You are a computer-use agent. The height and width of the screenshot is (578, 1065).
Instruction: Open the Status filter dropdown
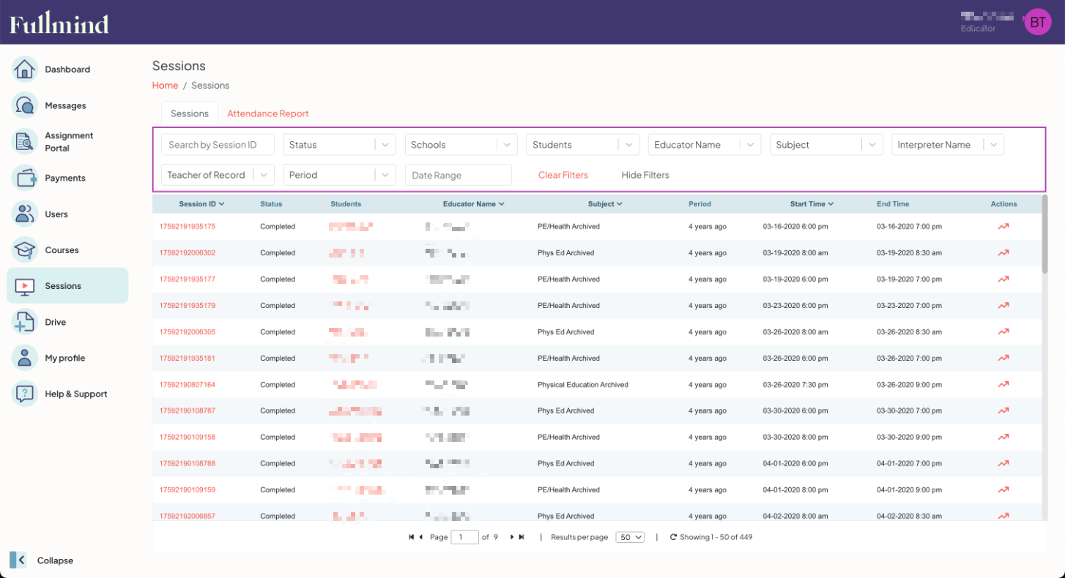tap(338, 144)
